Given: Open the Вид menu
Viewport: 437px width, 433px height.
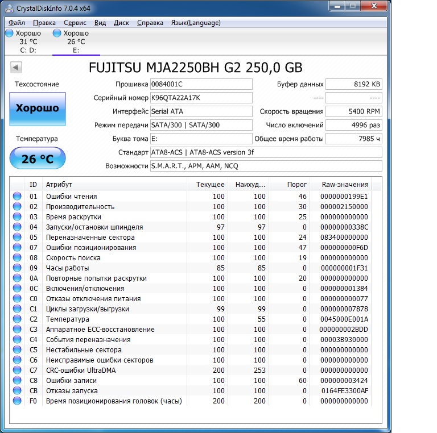Looking at the screenshot, I should point(100,23).
